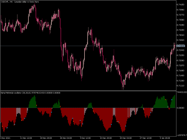
Task: Click the 0.73580 price axis label
Action: 181,20
